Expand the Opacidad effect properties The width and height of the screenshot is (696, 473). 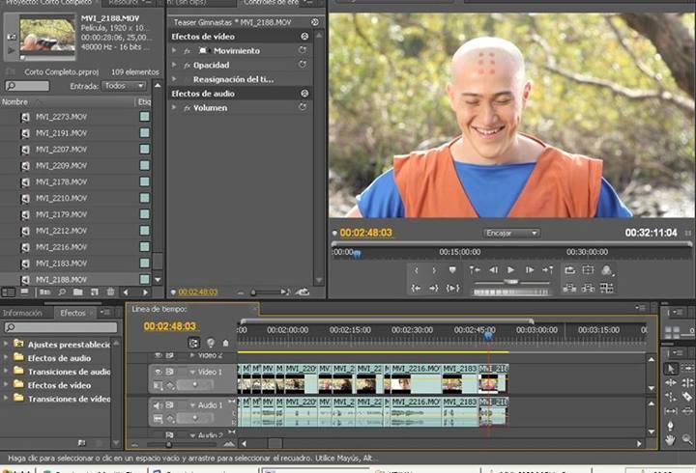tap(175, 65)
